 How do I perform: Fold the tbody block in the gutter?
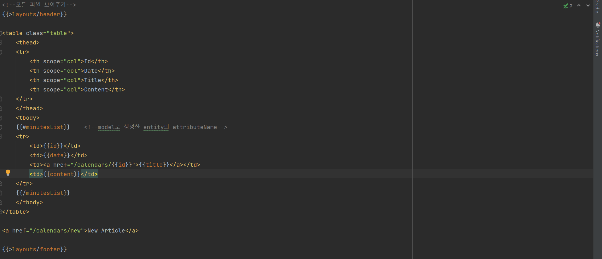click(x=1, y=118)
